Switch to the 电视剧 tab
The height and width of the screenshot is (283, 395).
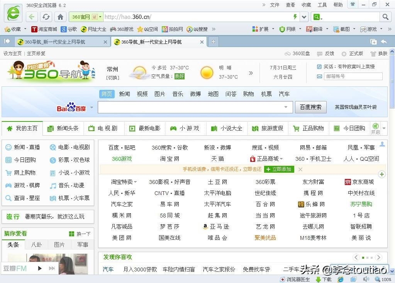tap(103, 128)
